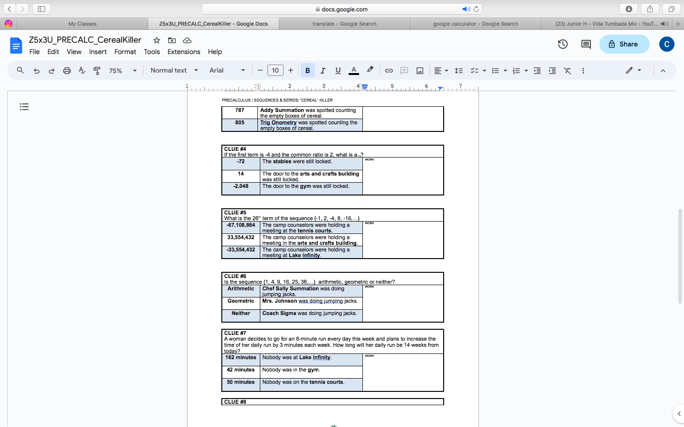
Task: Switch to google calculator tab
Action: tap(475, 24)
